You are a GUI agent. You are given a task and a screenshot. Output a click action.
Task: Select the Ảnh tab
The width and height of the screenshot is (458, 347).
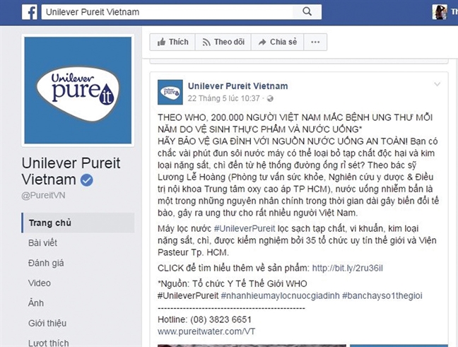coord(36,303)
